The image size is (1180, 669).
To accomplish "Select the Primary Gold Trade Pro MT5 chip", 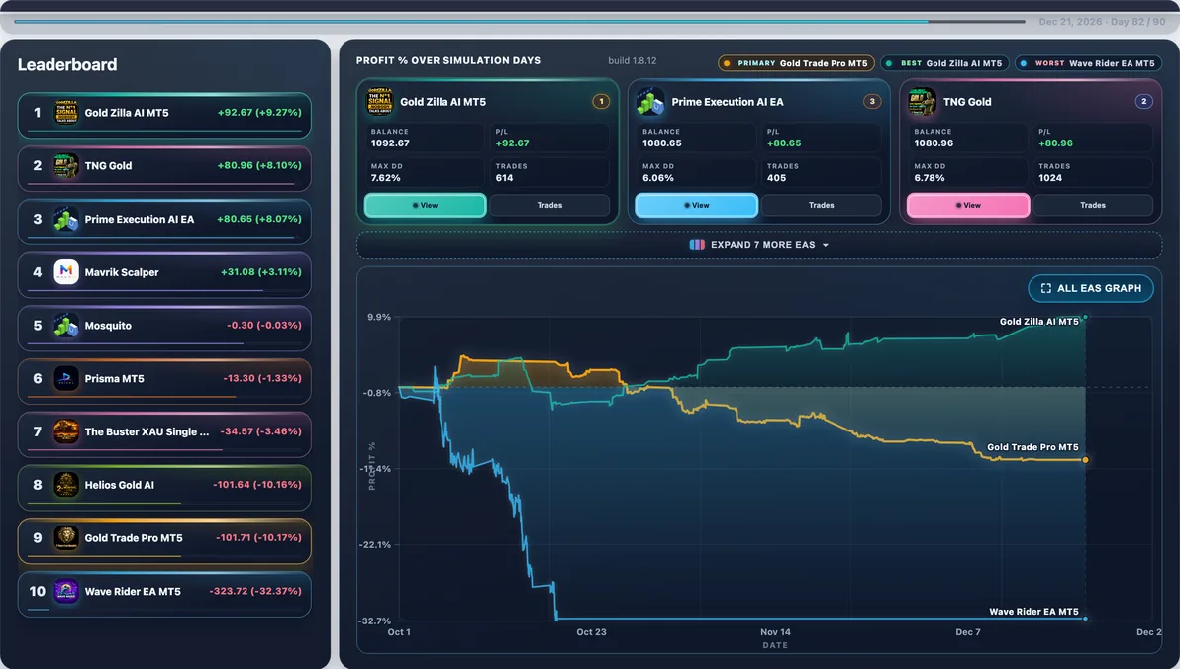I will (796, 64).
